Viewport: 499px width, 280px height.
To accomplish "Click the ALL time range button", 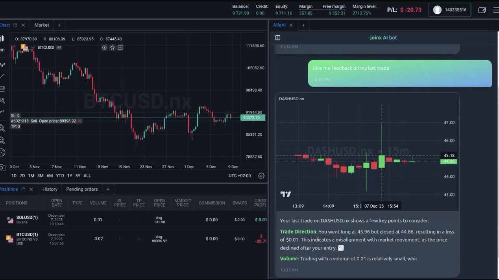I will tap(87, 176).
